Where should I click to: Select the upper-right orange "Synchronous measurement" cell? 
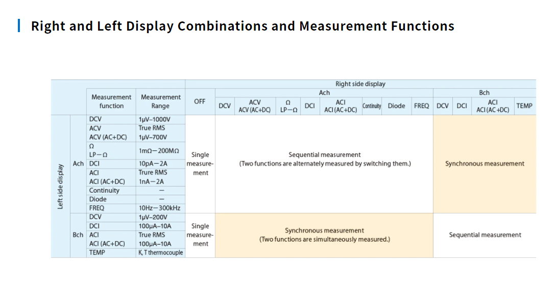(x=485, y=164)
